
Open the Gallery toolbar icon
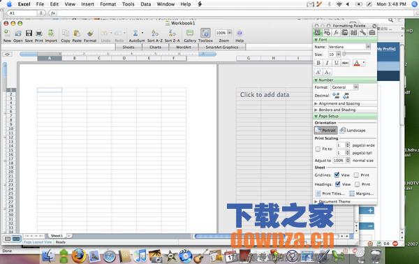[190, 33]
